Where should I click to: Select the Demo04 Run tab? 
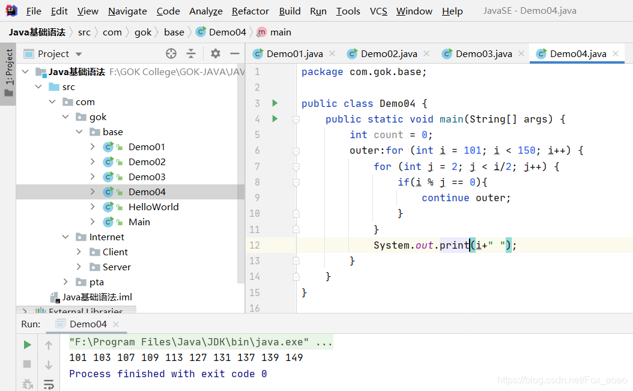(88, 324)
